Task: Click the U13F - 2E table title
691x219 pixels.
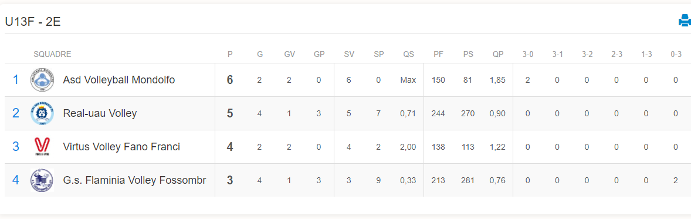Action: coord(33,21)
